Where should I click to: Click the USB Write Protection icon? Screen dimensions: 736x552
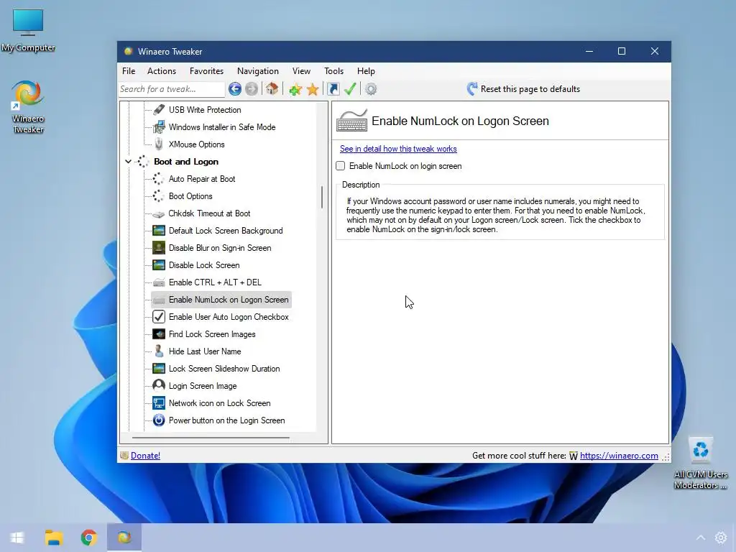(x=159, y=110)
